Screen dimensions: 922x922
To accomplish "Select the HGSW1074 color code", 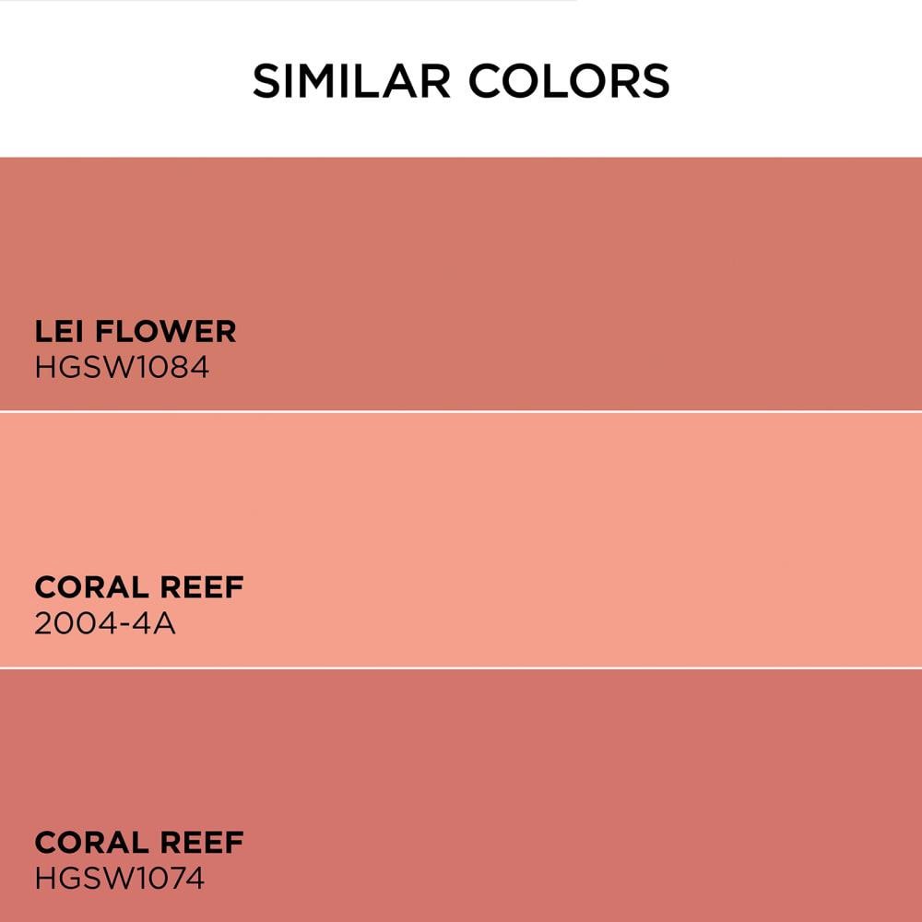I will [119, 879].
